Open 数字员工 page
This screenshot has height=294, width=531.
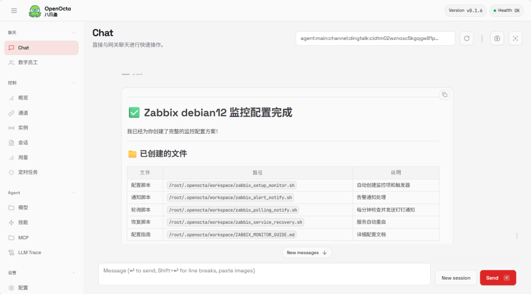pos(41,62)
